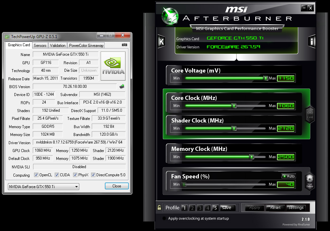Open the PowerColor Giveaway tab
Image resolution: width=330 pixels, height=231 pixels.
point(86,46)
